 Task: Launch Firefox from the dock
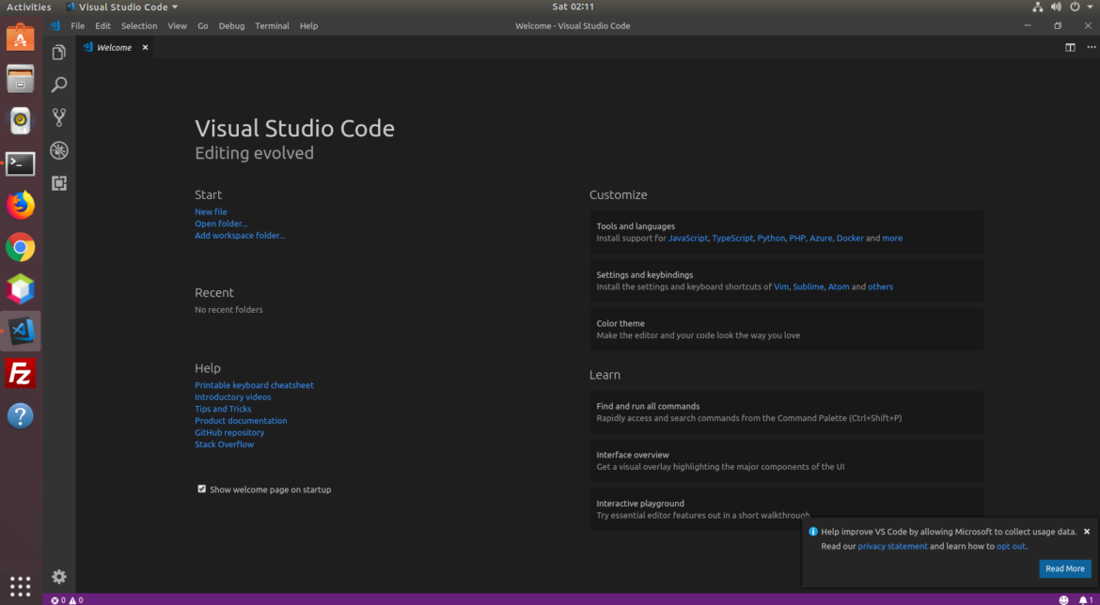(x=20, y=205)
